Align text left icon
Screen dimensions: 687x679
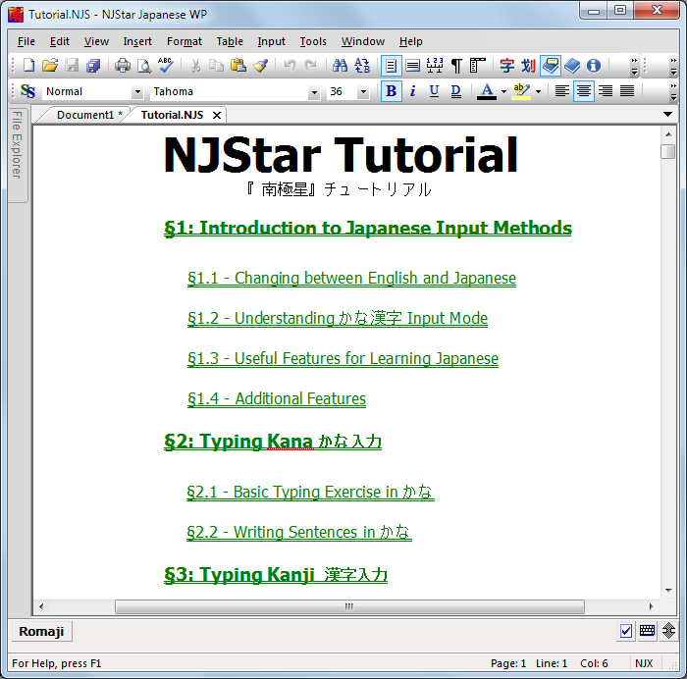tap(562, 91)
